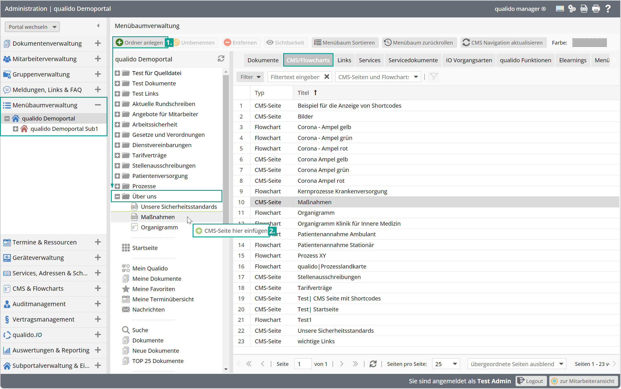Open Startseite grid icon in tree
The width and height of the screenshot is (621, 389).
click(126, 248)
